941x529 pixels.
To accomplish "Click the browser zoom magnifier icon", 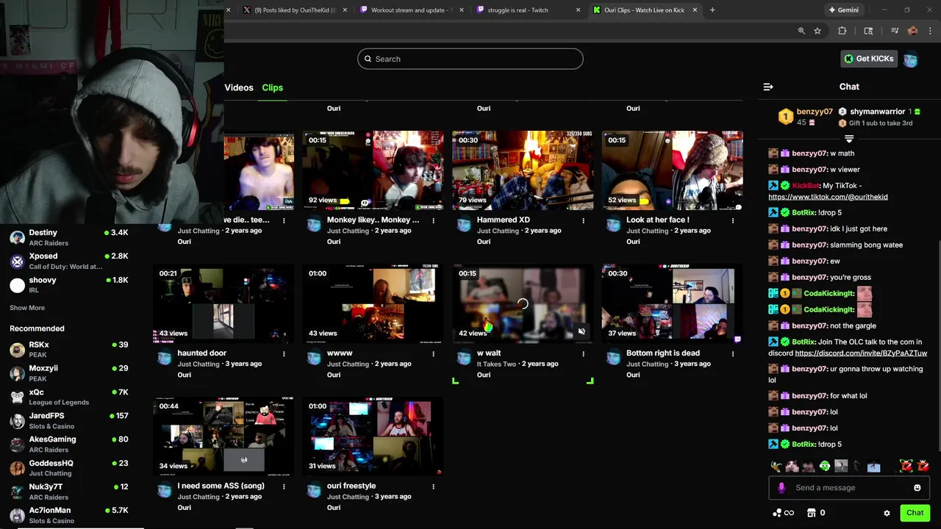I will tap(801, 31).
